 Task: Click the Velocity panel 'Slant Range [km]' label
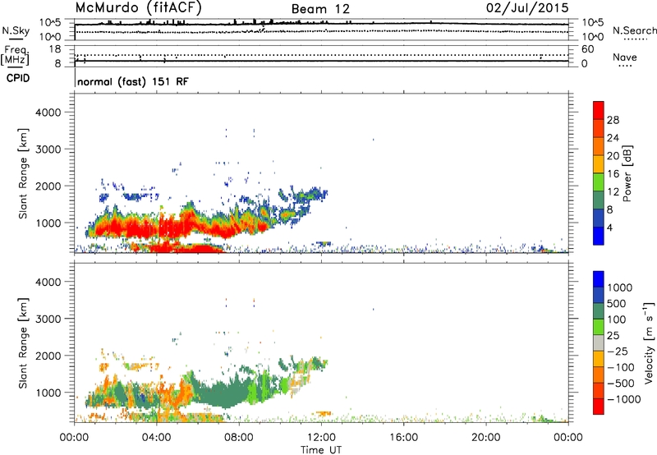[x=23, y=343]
